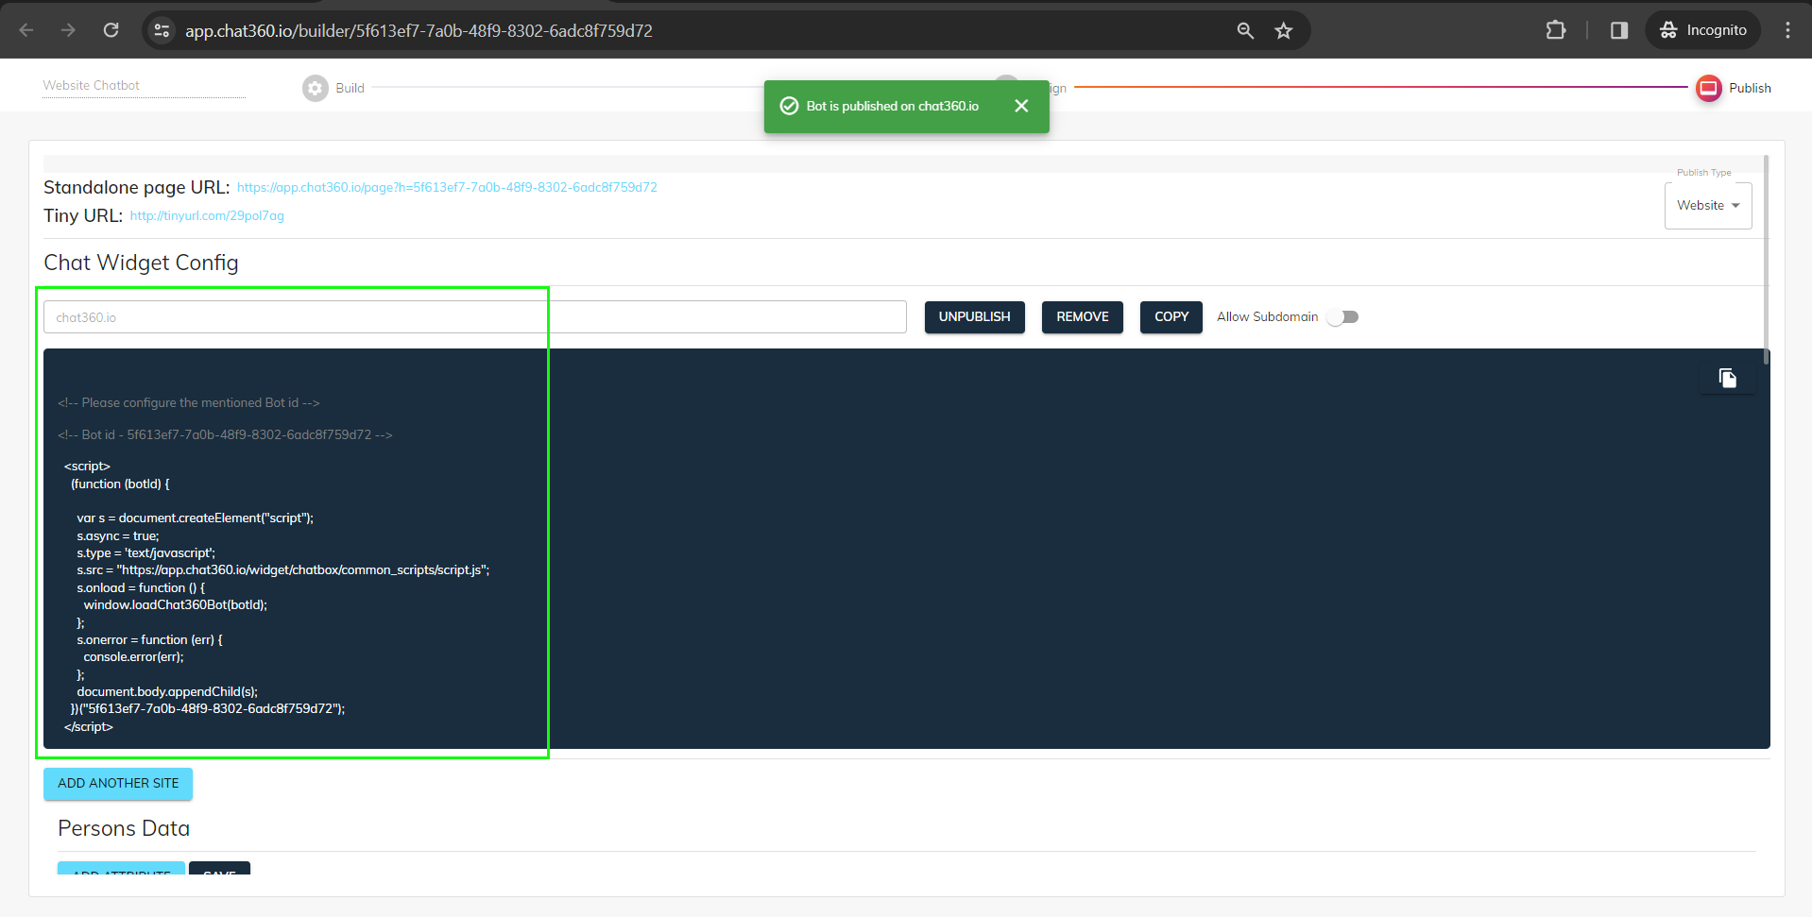View site information in address bar
Image resolution: width=1812 pixels, height=917 pixels.
[x=162, y=31]
